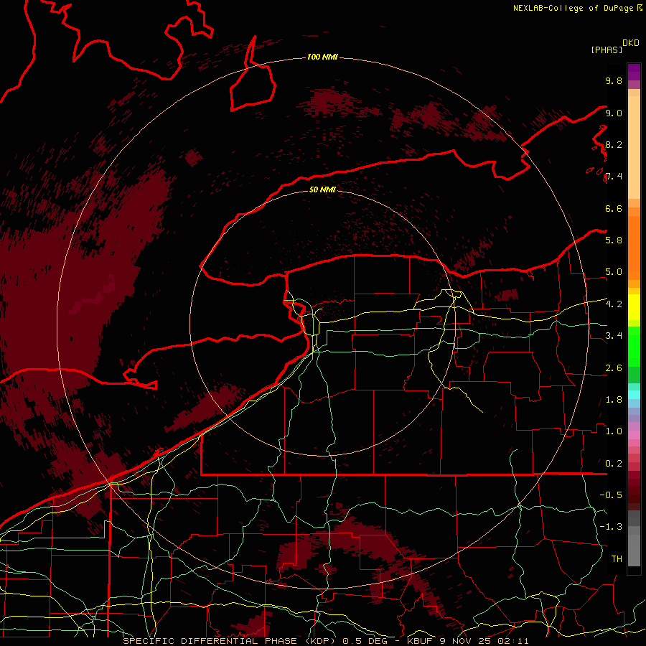646x646 pixels.
Task: Select the 8.2 value on the scale
Action: click(x=614, y=144)
